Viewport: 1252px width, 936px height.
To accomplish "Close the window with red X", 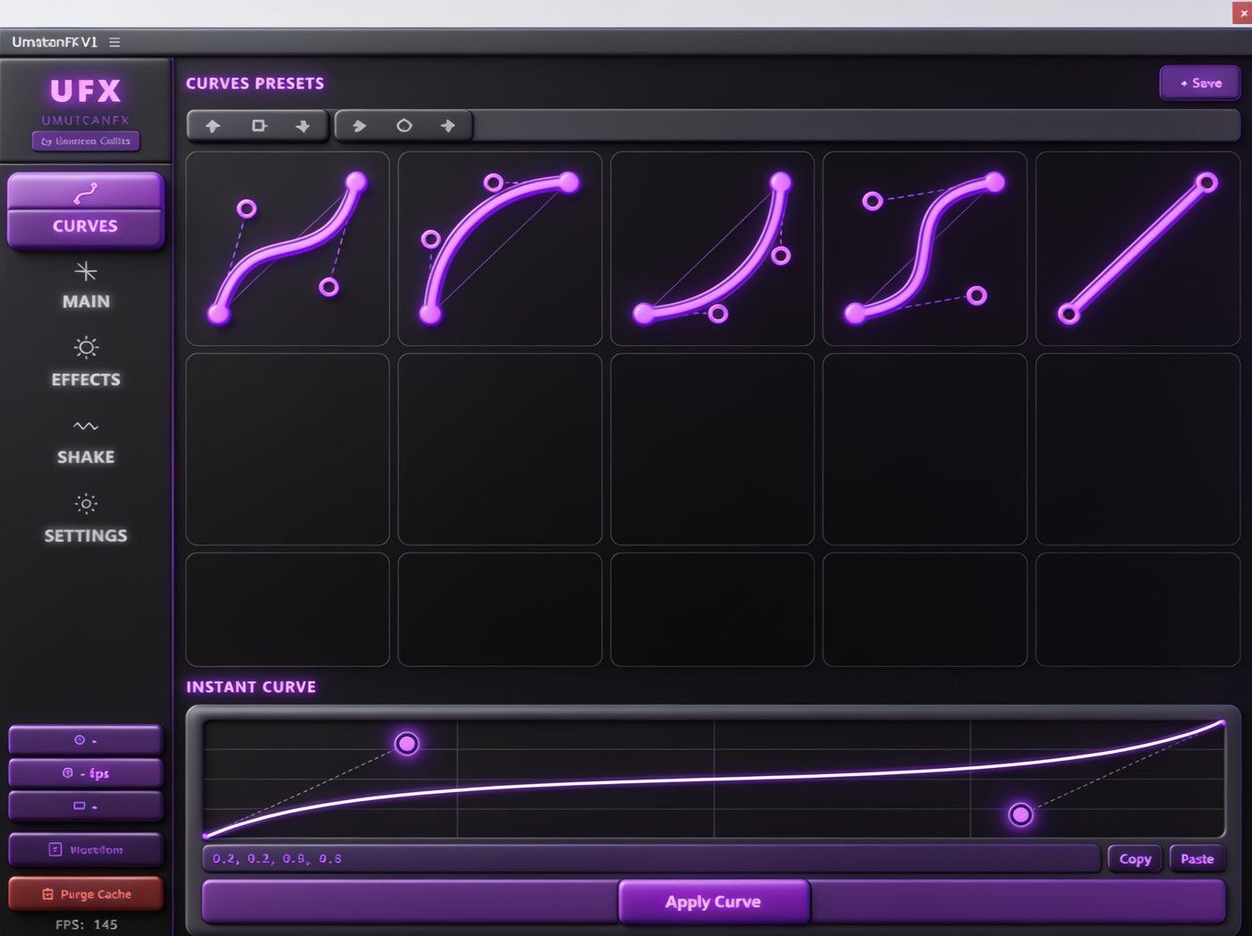I will coord(1242,13).
